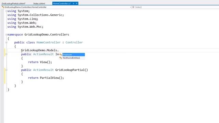Collapse the Index action method
Viewport: 219px width, 123px height.
(x=6, y=54)
